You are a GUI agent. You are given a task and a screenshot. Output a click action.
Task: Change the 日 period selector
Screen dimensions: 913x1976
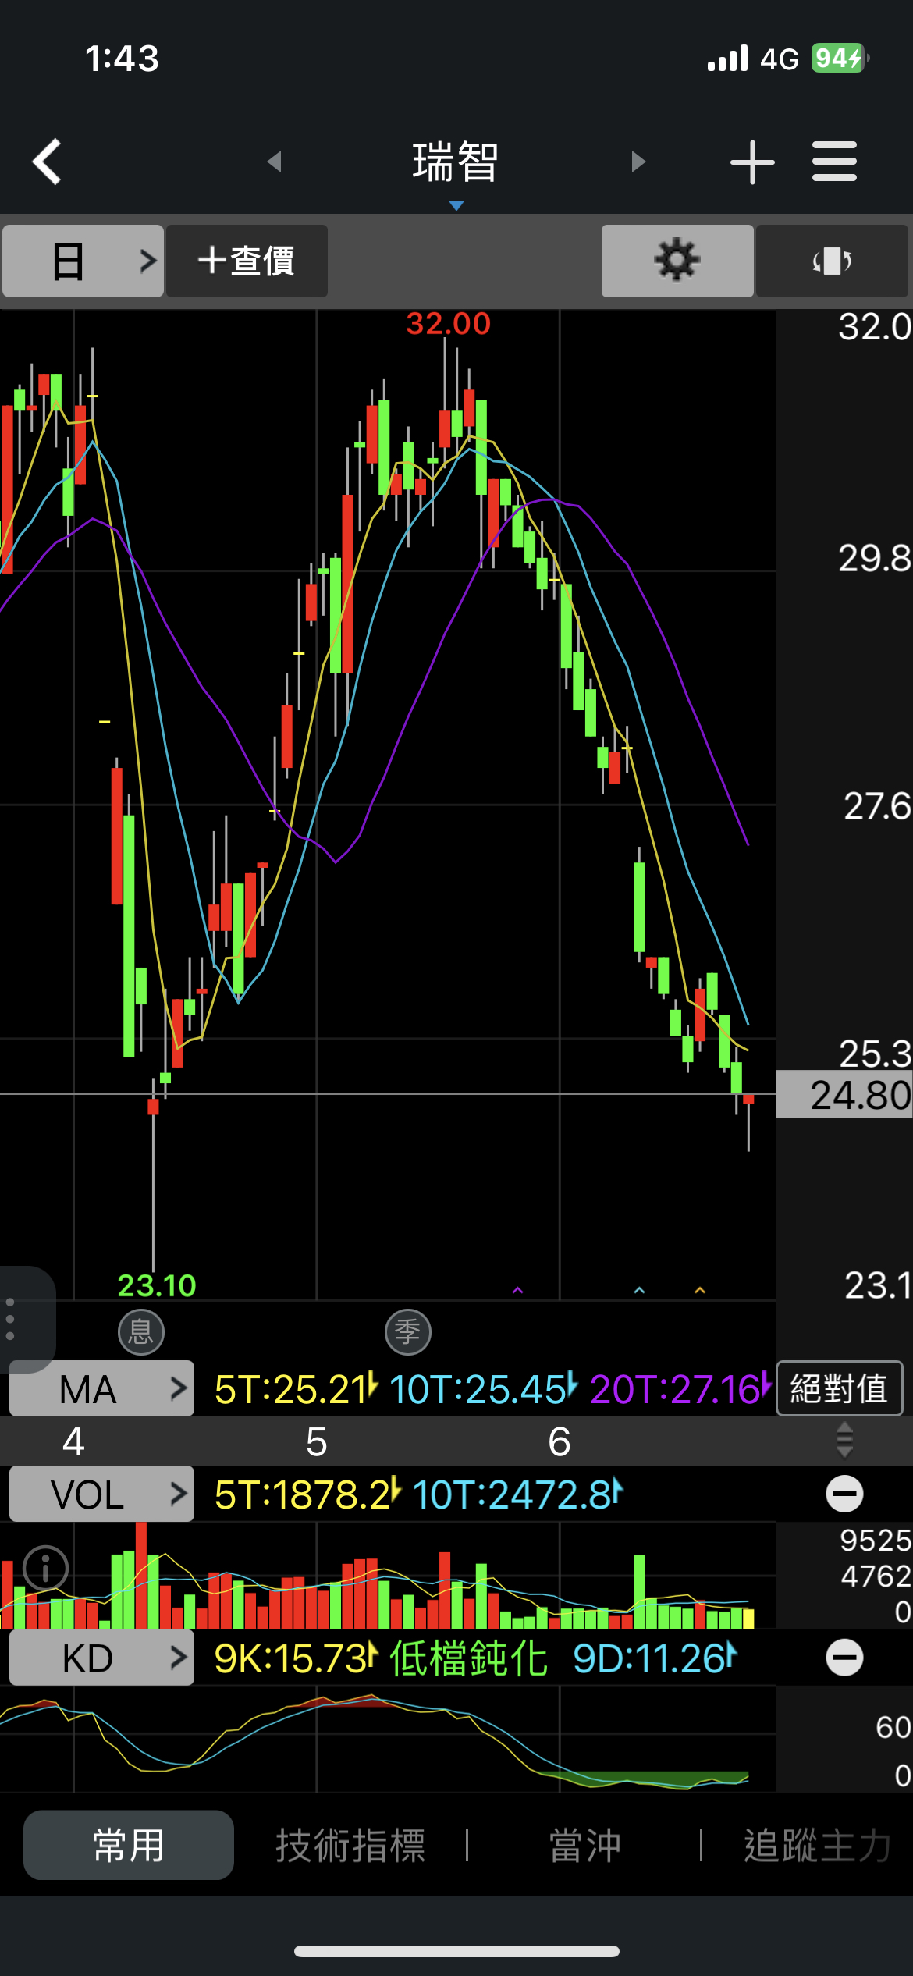tap(83, 261)
